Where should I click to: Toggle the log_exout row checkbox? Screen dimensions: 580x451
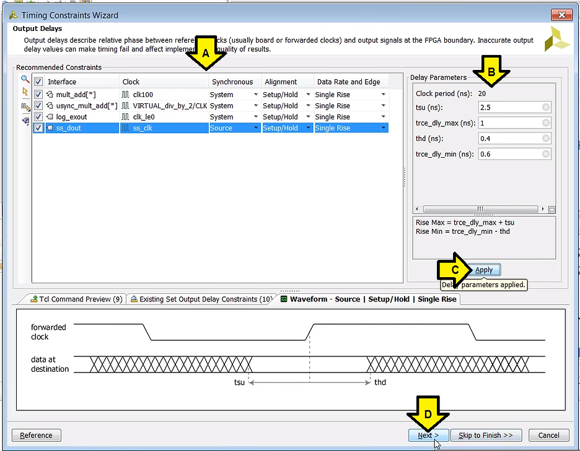click(39, 117)
